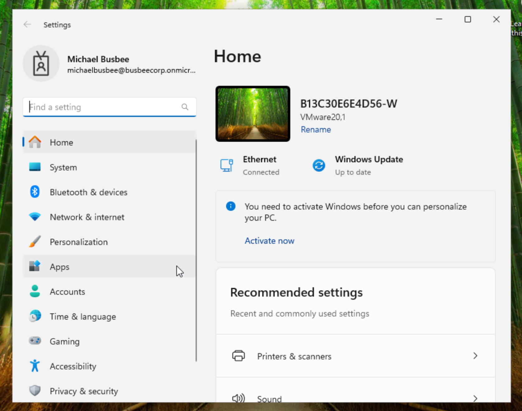Click the Privacy & security shield icon

pos(35,391)
